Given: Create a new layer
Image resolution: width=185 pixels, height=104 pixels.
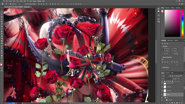Looking at the screenshot, I should pyautogui.click(x=180, y=103).
